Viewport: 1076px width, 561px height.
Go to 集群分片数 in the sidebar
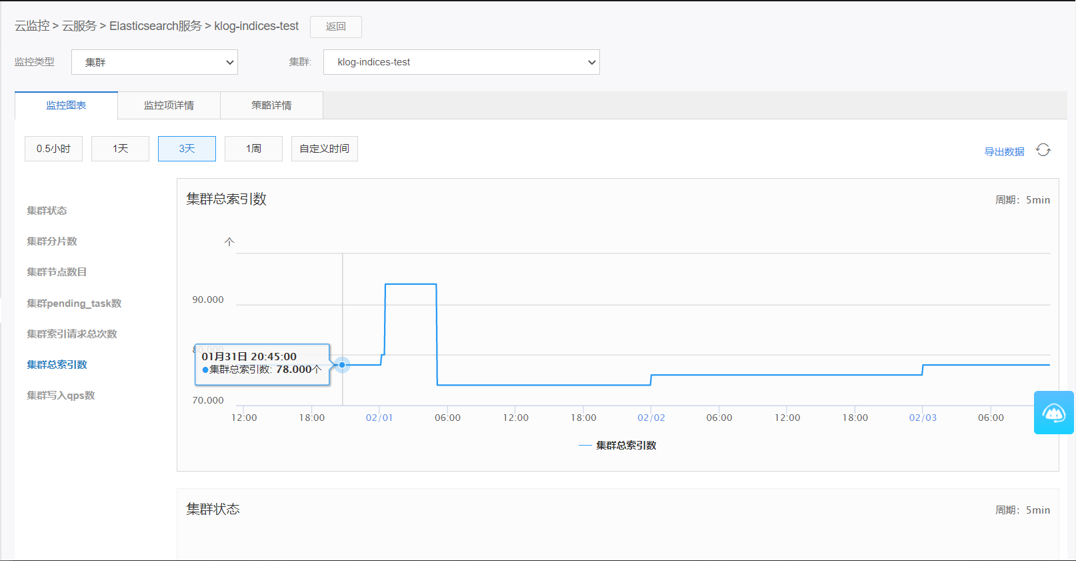pos(52,241)
